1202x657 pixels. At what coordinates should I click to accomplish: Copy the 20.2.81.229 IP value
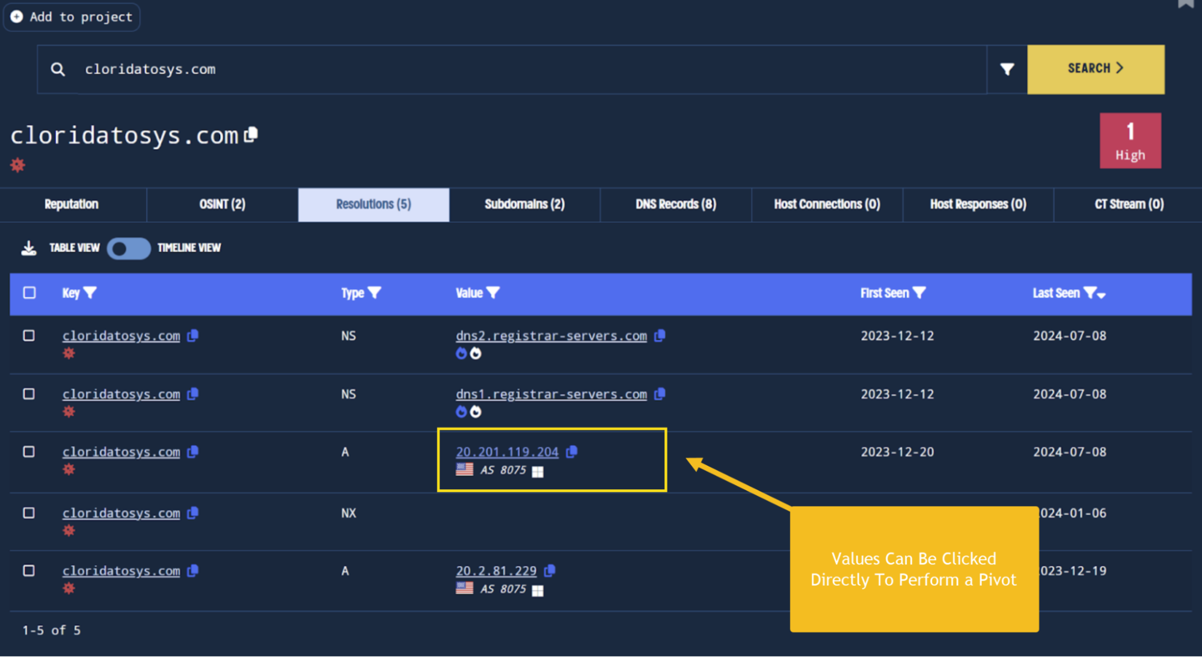(550, 570)
